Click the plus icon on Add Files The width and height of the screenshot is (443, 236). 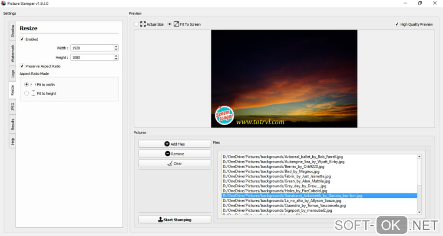(x=167, y=144)
